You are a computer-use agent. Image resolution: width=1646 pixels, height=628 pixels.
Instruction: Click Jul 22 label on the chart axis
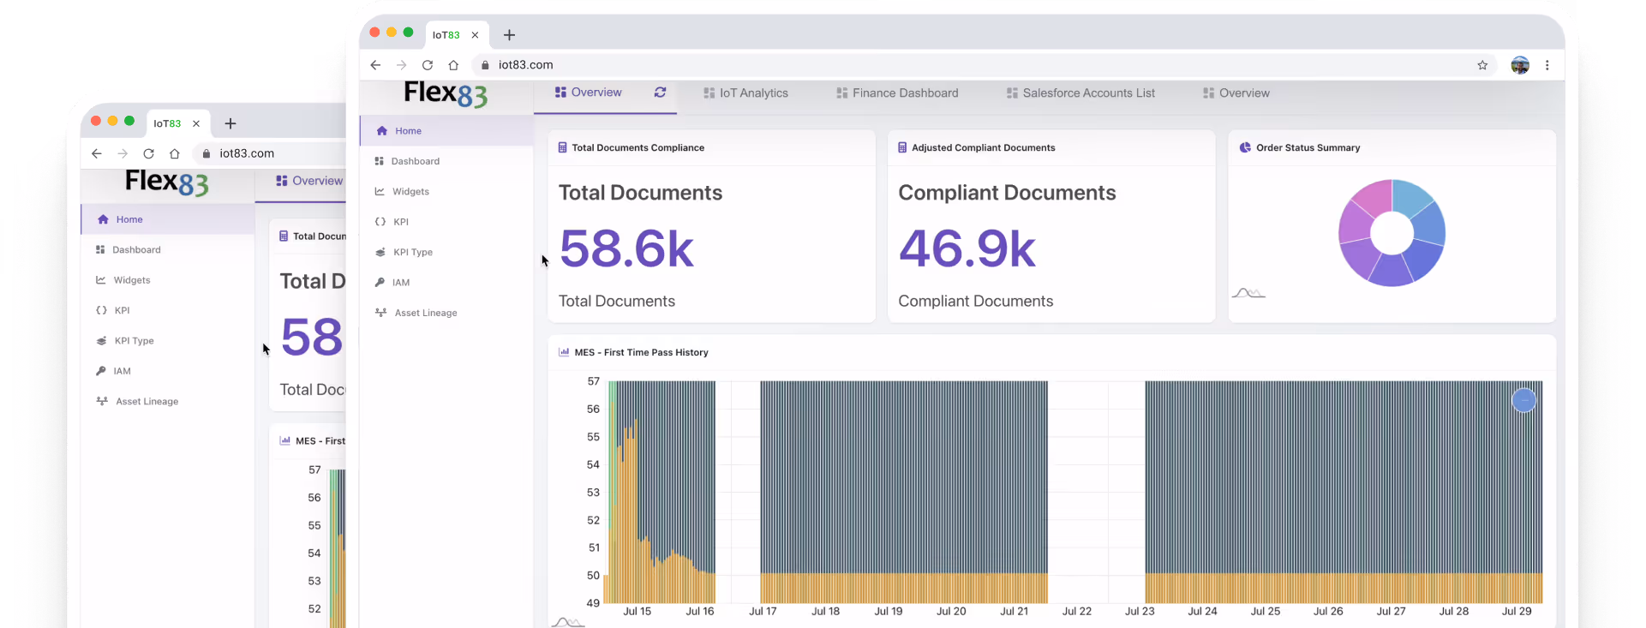(x=1077, y=611)
